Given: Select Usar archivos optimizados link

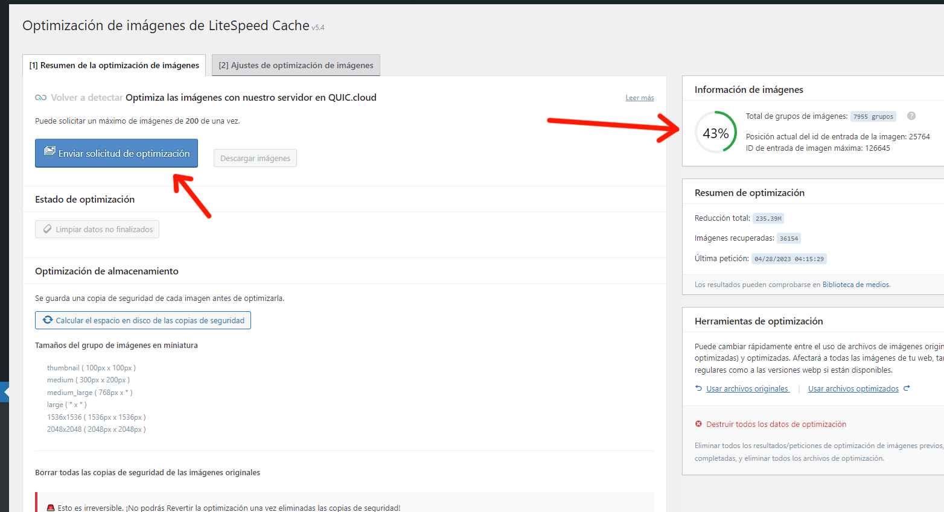Looking at the screenshot, I should point(853,389).
